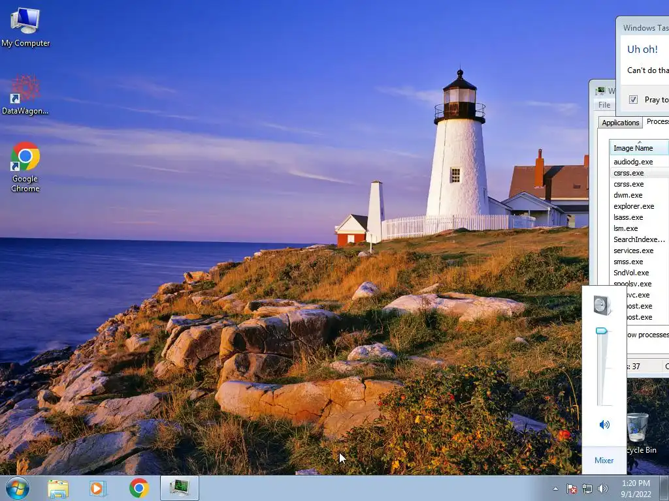
Task: Open Task Manager File menu
Action: click(x=604, y=105)
